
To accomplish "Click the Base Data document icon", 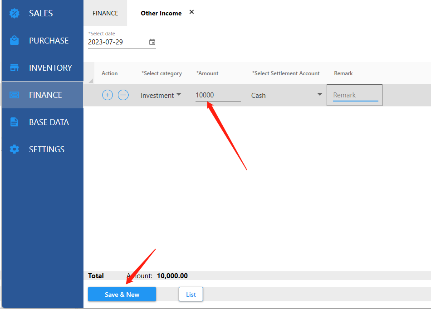I will [x=15, y=122].
